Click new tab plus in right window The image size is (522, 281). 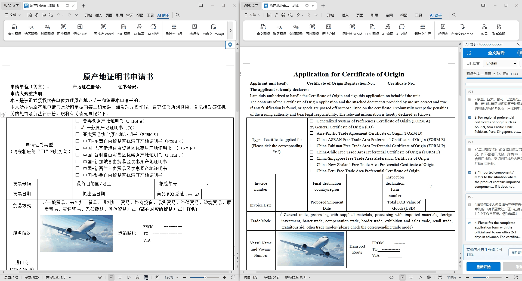click(x=323, y=6)
